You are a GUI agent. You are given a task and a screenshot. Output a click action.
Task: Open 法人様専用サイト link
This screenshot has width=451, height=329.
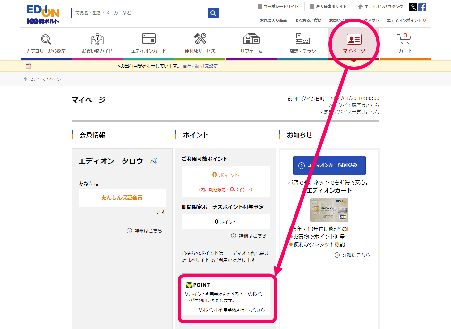pyautogui.click(x=328, y=6)
